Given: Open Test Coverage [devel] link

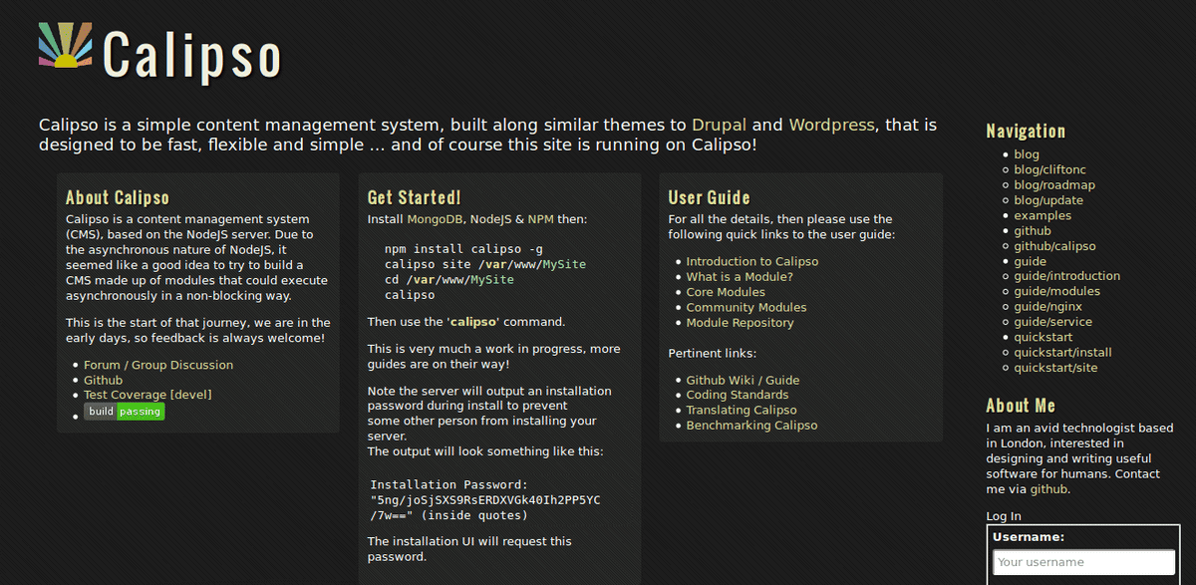Looking at the screenshot, I should (148, 395).
